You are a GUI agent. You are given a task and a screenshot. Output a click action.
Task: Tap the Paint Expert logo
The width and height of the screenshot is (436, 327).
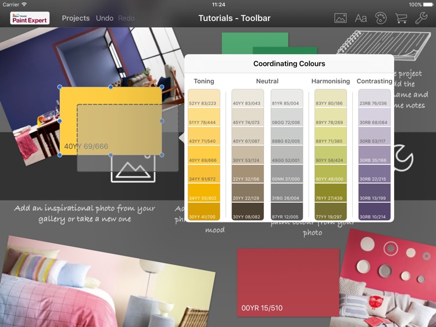[x=30, y=18]
